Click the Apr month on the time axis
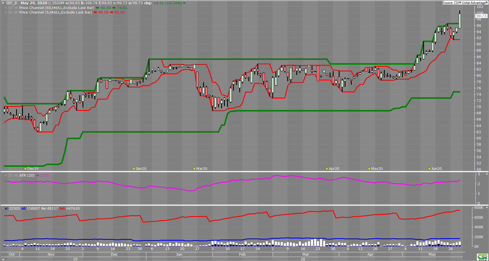489x261 pixels. [370, 255]
